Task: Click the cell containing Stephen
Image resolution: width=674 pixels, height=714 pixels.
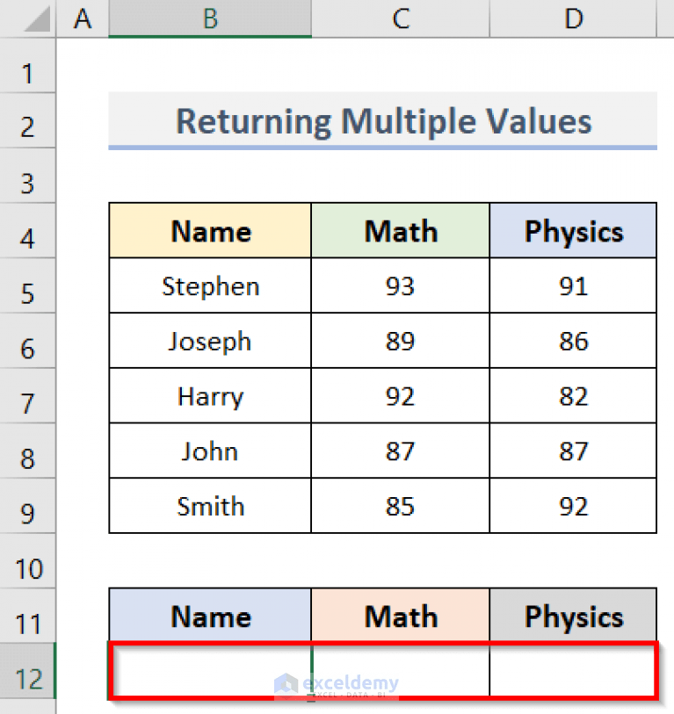Action: click(209, 285)
